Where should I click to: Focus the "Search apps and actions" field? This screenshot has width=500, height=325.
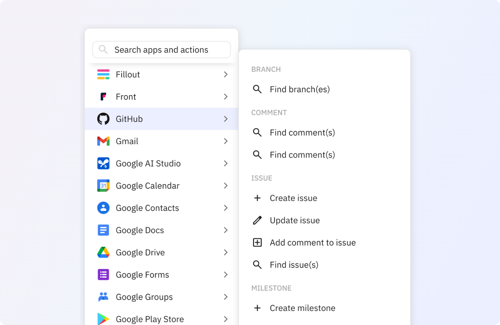pyautogui.click(x=161, y=49)
